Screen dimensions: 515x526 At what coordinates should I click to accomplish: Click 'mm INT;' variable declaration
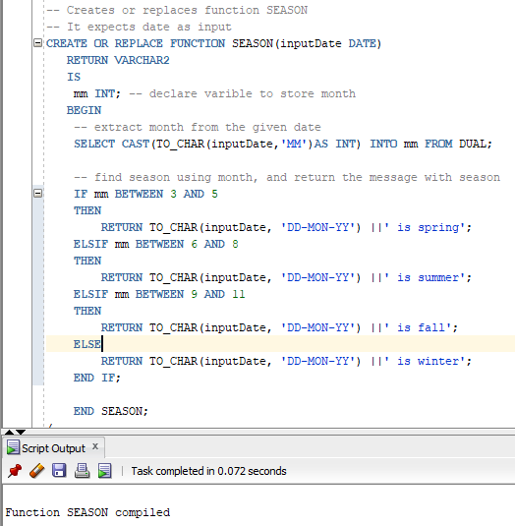point(97,93)
